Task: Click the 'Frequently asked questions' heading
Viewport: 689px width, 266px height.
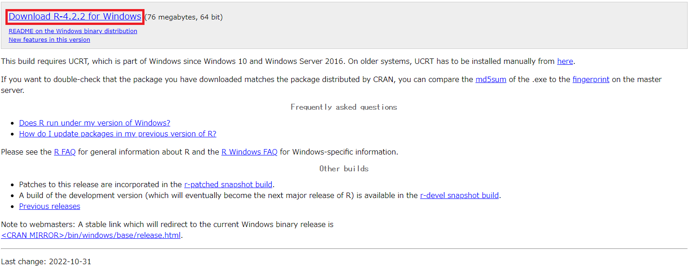Action: [x=344, y=107]
